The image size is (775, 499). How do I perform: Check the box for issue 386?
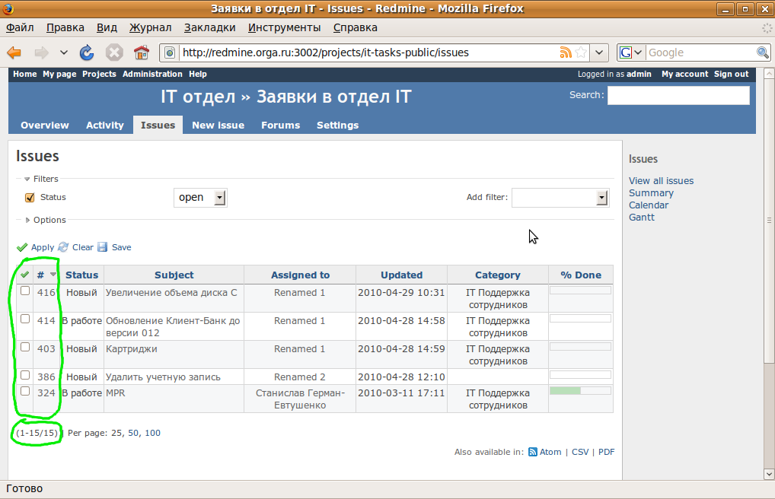click(x=25, y=376)
